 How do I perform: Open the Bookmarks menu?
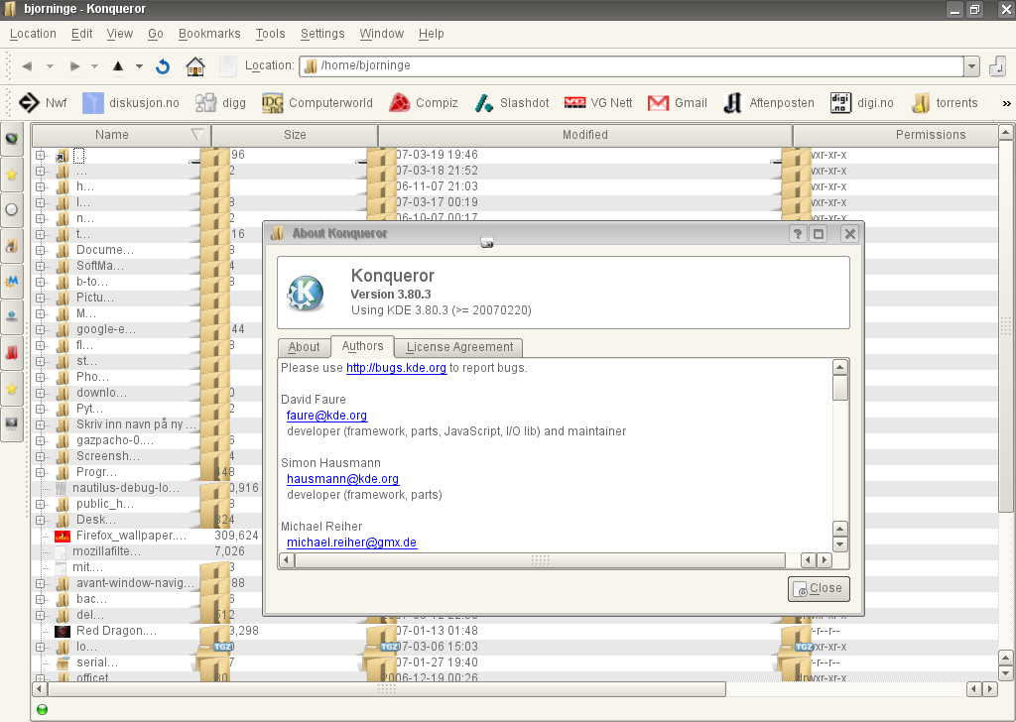click(x=209, y=34)
